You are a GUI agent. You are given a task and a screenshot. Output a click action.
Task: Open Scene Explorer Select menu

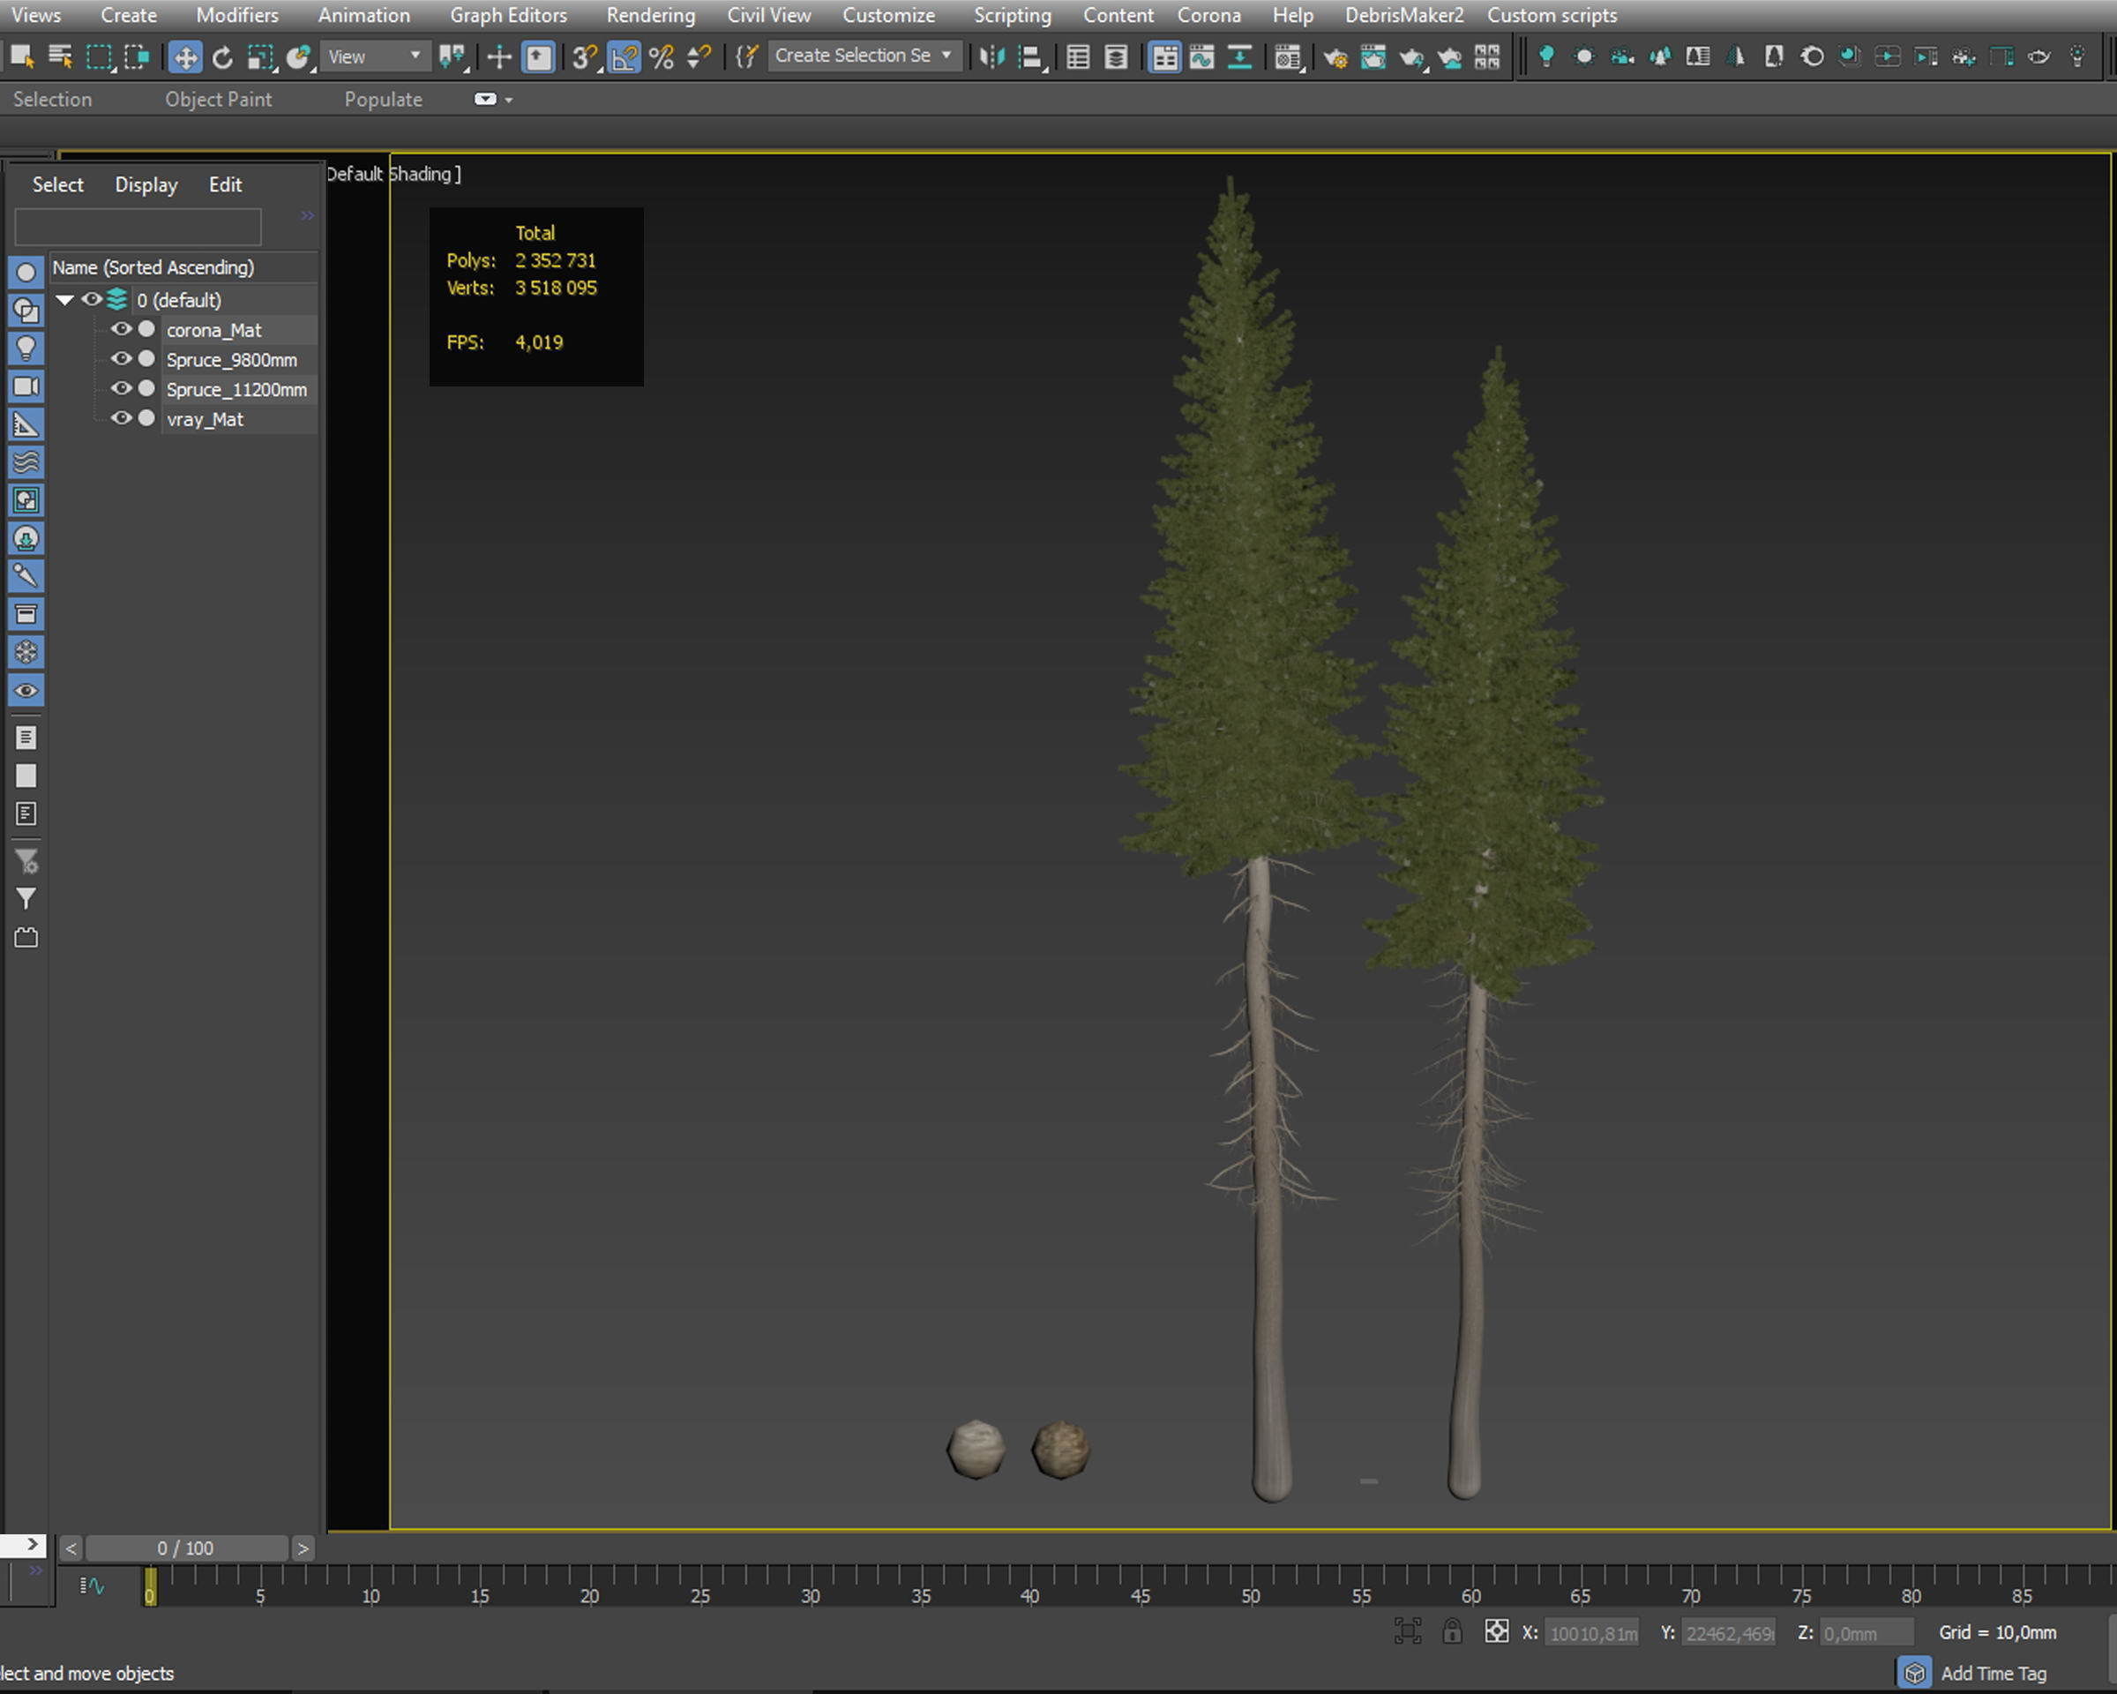click(x=58, y=184)
